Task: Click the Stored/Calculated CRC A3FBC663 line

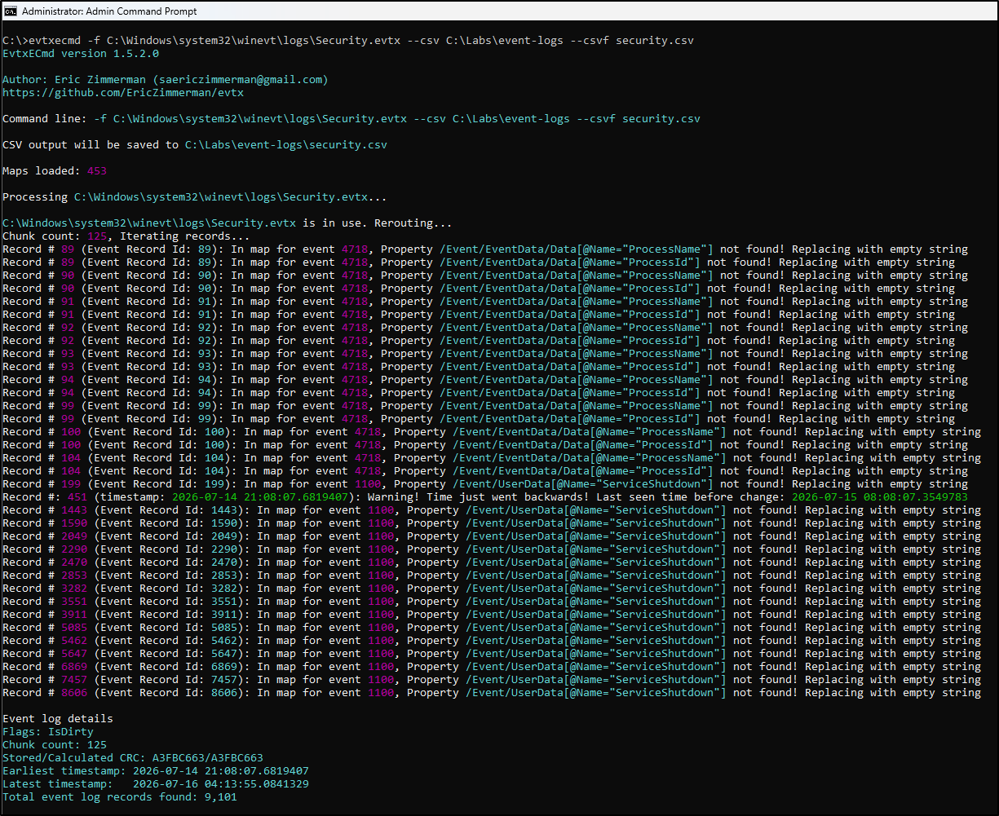Action: coord(133,758)
